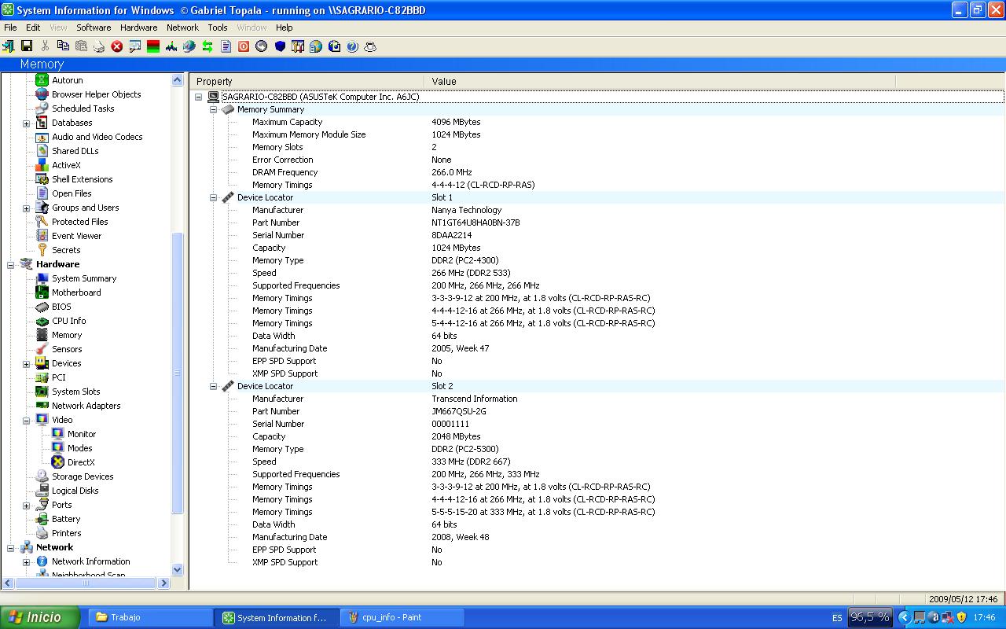Open System Summary under Hardware
The width and height of the screenshot is (1006, 629).
[x=83, y=278]
